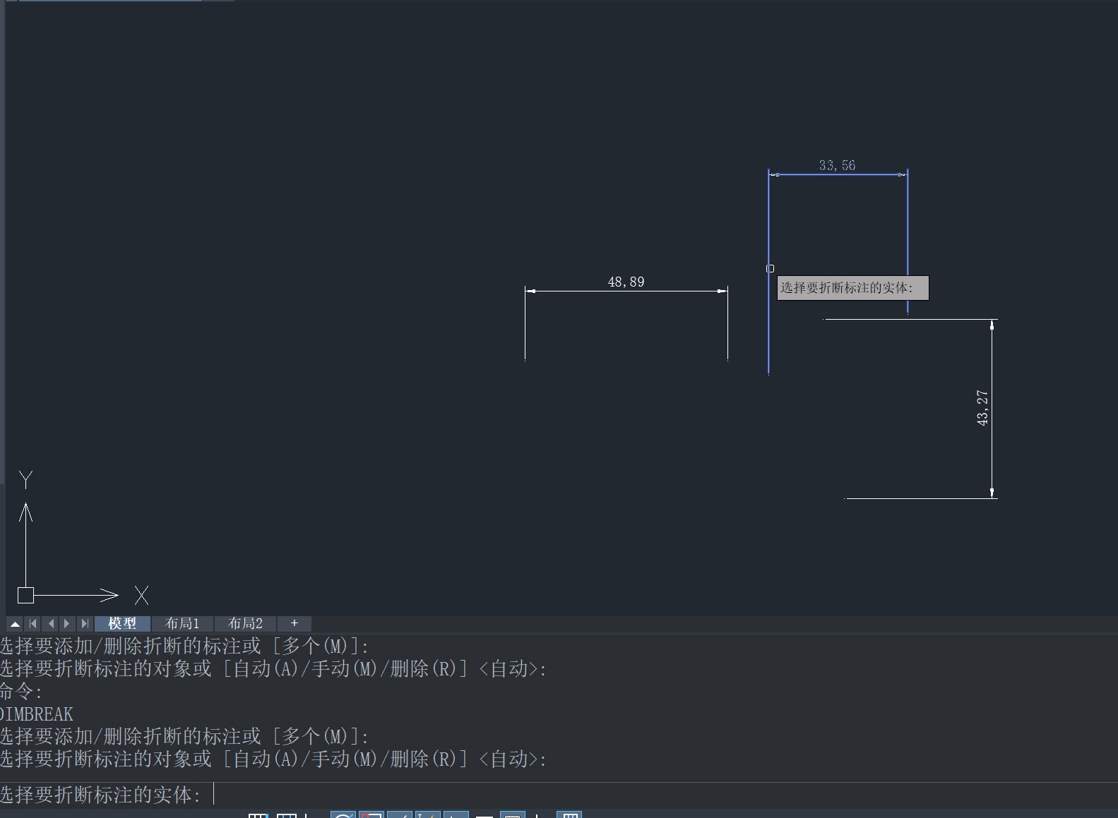Jump to last layout tab arrow
1118x818 pixels.
click(84, 624)
